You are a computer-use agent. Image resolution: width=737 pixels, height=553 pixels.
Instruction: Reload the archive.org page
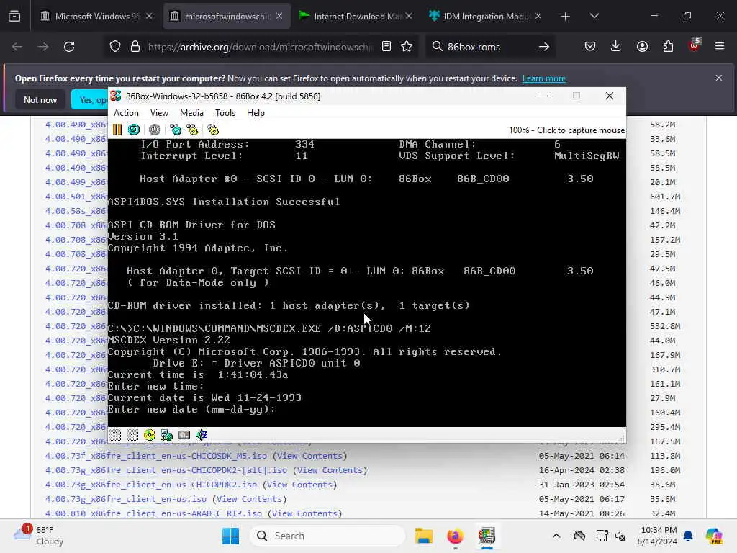69,47
